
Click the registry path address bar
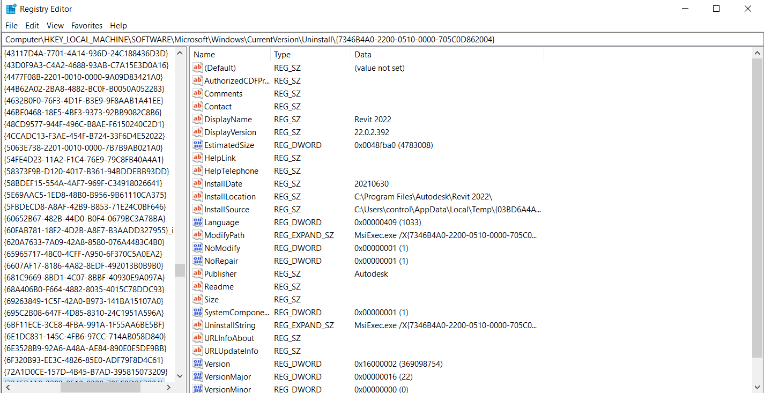coord(382,40)
